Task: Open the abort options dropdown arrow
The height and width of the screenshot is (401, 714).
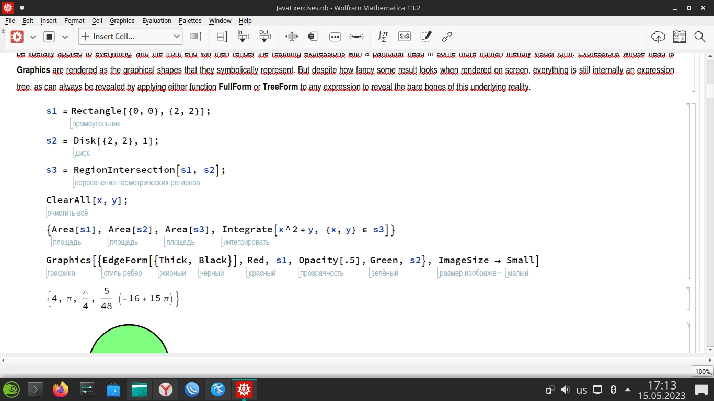Action: pyautogui.click(x=65, y=37)
